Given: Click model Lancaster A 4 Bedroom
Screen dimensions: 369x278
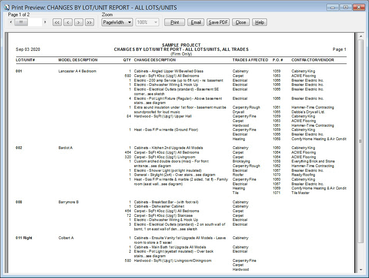Looking at the screenshot, I should click(77, 71).
